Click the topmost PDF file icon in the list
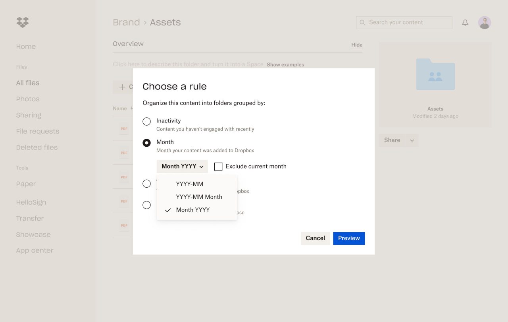This screenshot has height=322, width=508. [123, 128]
